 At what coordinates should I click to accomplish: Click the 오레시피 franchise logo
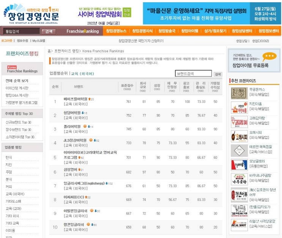pos(239,136)
